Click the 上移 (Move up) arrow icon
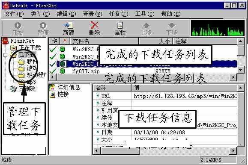The height and width of the screenshot is (165, 248). tap(146, 26)
